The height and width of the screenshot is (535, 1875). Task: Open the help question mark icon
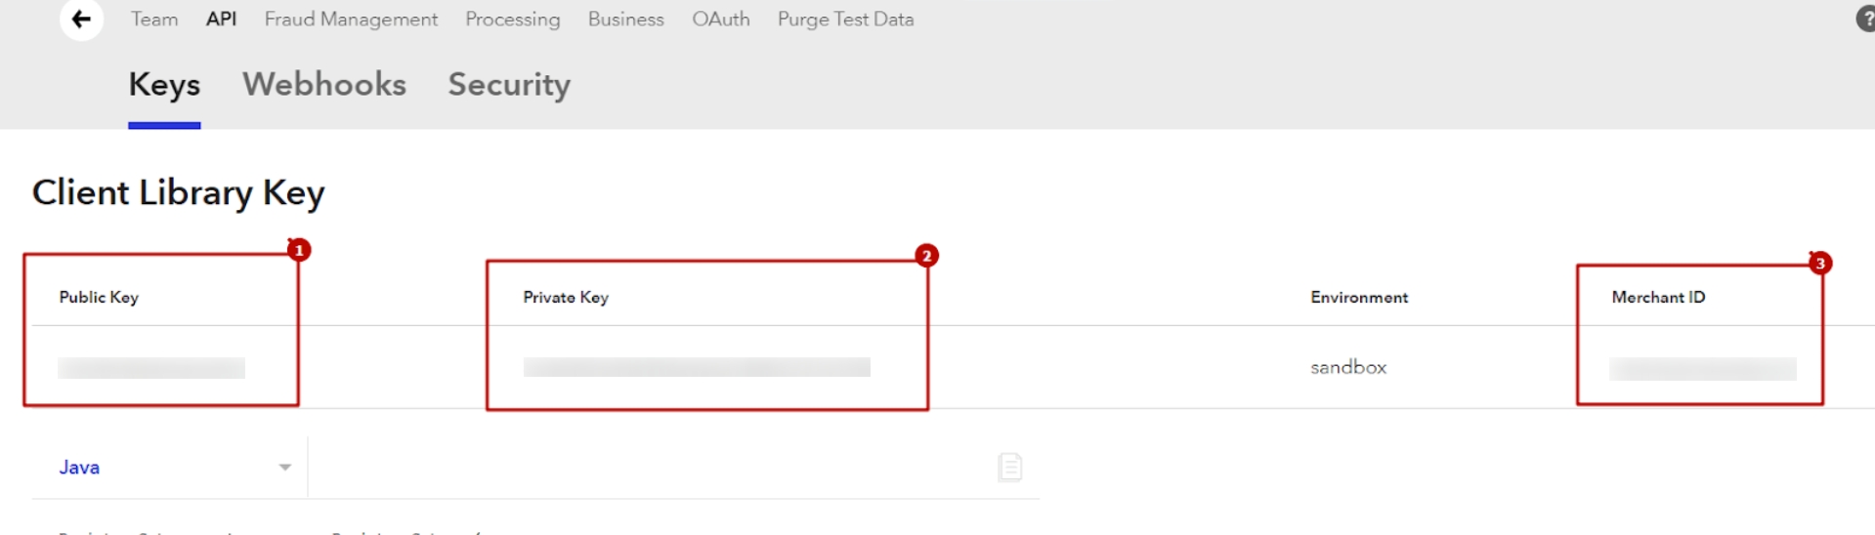click(x=1864, y=20)
